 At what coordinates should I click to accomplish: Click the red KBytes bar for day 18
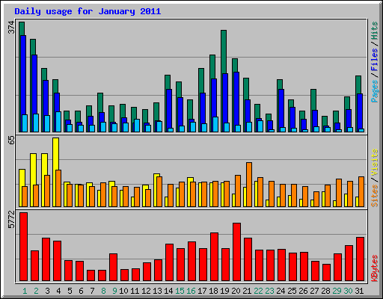tap(215, 256)
